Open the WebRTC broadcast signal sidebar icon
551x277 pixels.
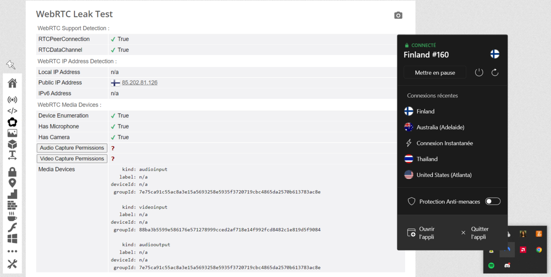pos(12,100)
